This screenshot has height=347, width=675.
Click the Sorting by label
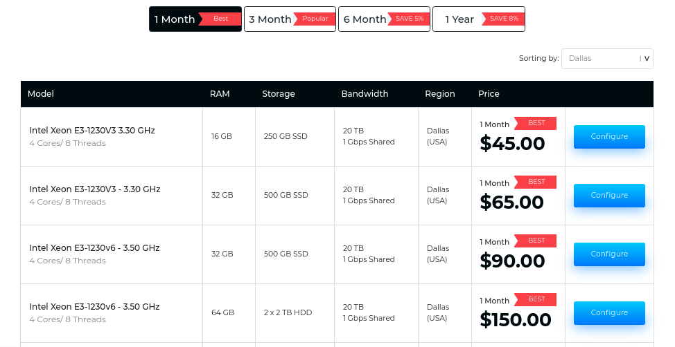point(538,58)
